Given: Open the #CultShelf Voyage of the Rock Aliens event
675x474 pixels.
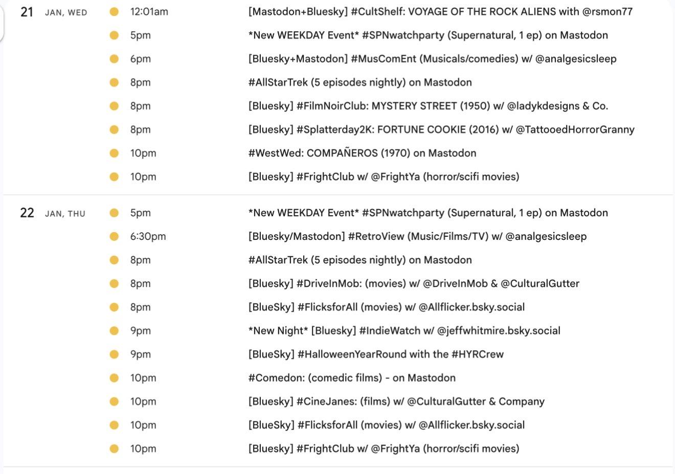Looking at the screenshot, I should point(440,12).
